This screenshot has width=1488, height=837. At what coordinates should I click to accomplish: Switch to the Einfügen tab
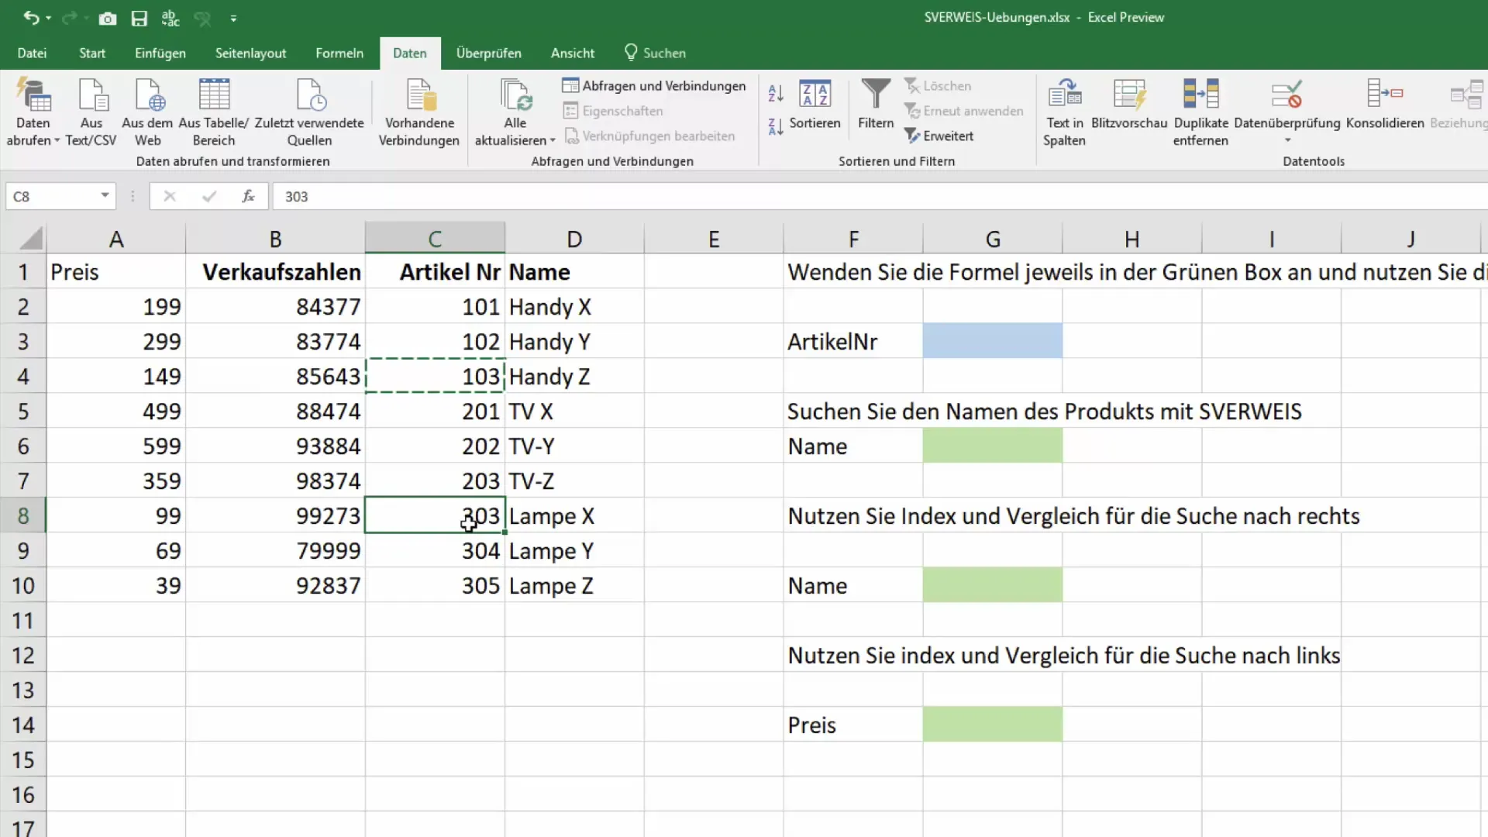160,53
